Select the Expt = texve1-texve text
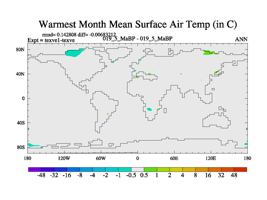This screenshot has width=267, height=200. click(x=51, y=40)
